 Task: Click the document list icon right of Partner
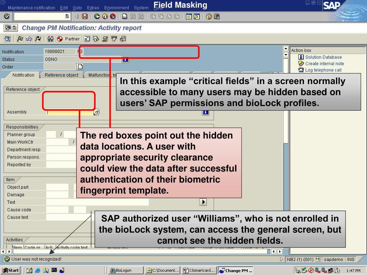(87, 39)
